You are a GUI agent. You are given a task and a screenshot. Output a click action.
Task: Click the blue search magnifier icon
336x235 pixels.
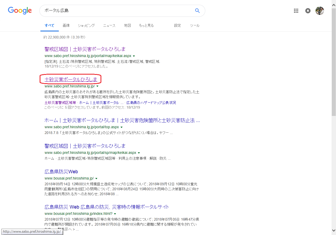coord(197,11)
